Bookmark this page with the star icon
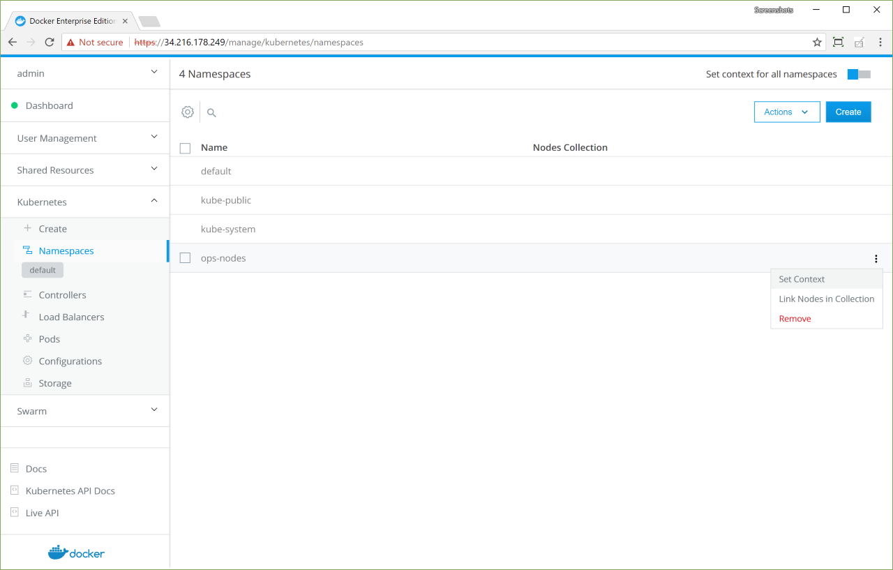Viewport: 893px width, 570px height. (817, 43)
